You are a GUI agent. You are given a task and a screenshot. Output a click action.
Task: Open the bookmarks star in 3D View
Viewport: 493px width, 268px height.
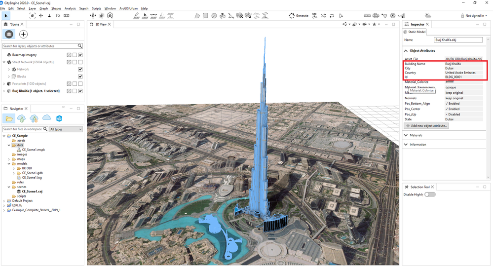(x=374, y=24)
